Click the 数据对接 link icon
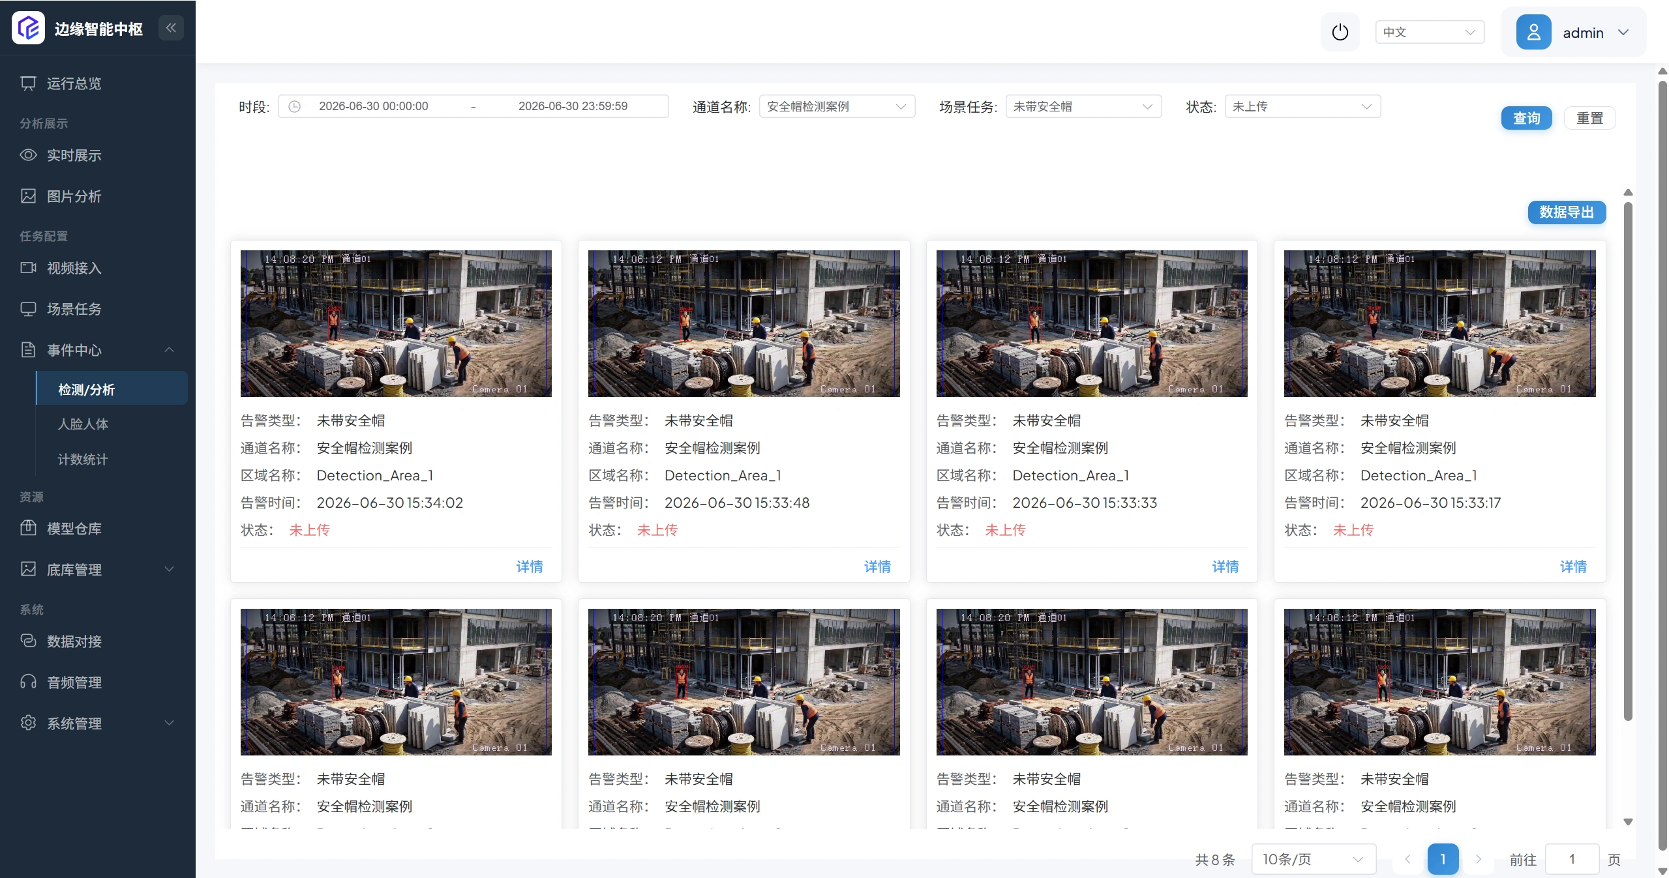Viewport: 1669px width, 878px height. [x=28, y=641]
